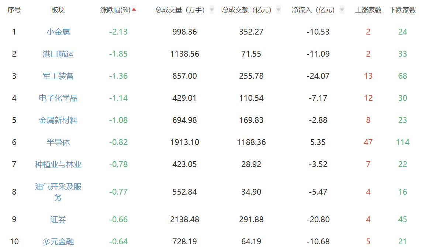Image resolution: width=422 pixels, height=248 pixels.
Task: Open the 多元金融 sector link
Action: coord(58,242)
